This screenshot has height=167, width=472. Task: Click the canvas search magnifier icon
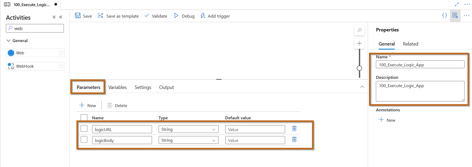click(359, 30)
